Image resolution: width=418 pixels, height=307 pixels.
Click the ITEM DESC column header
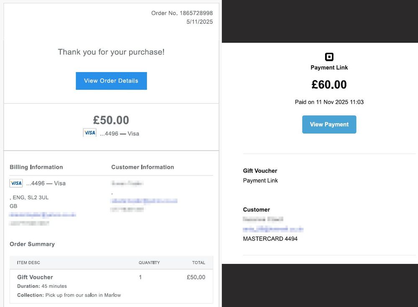tap(28, 263)
